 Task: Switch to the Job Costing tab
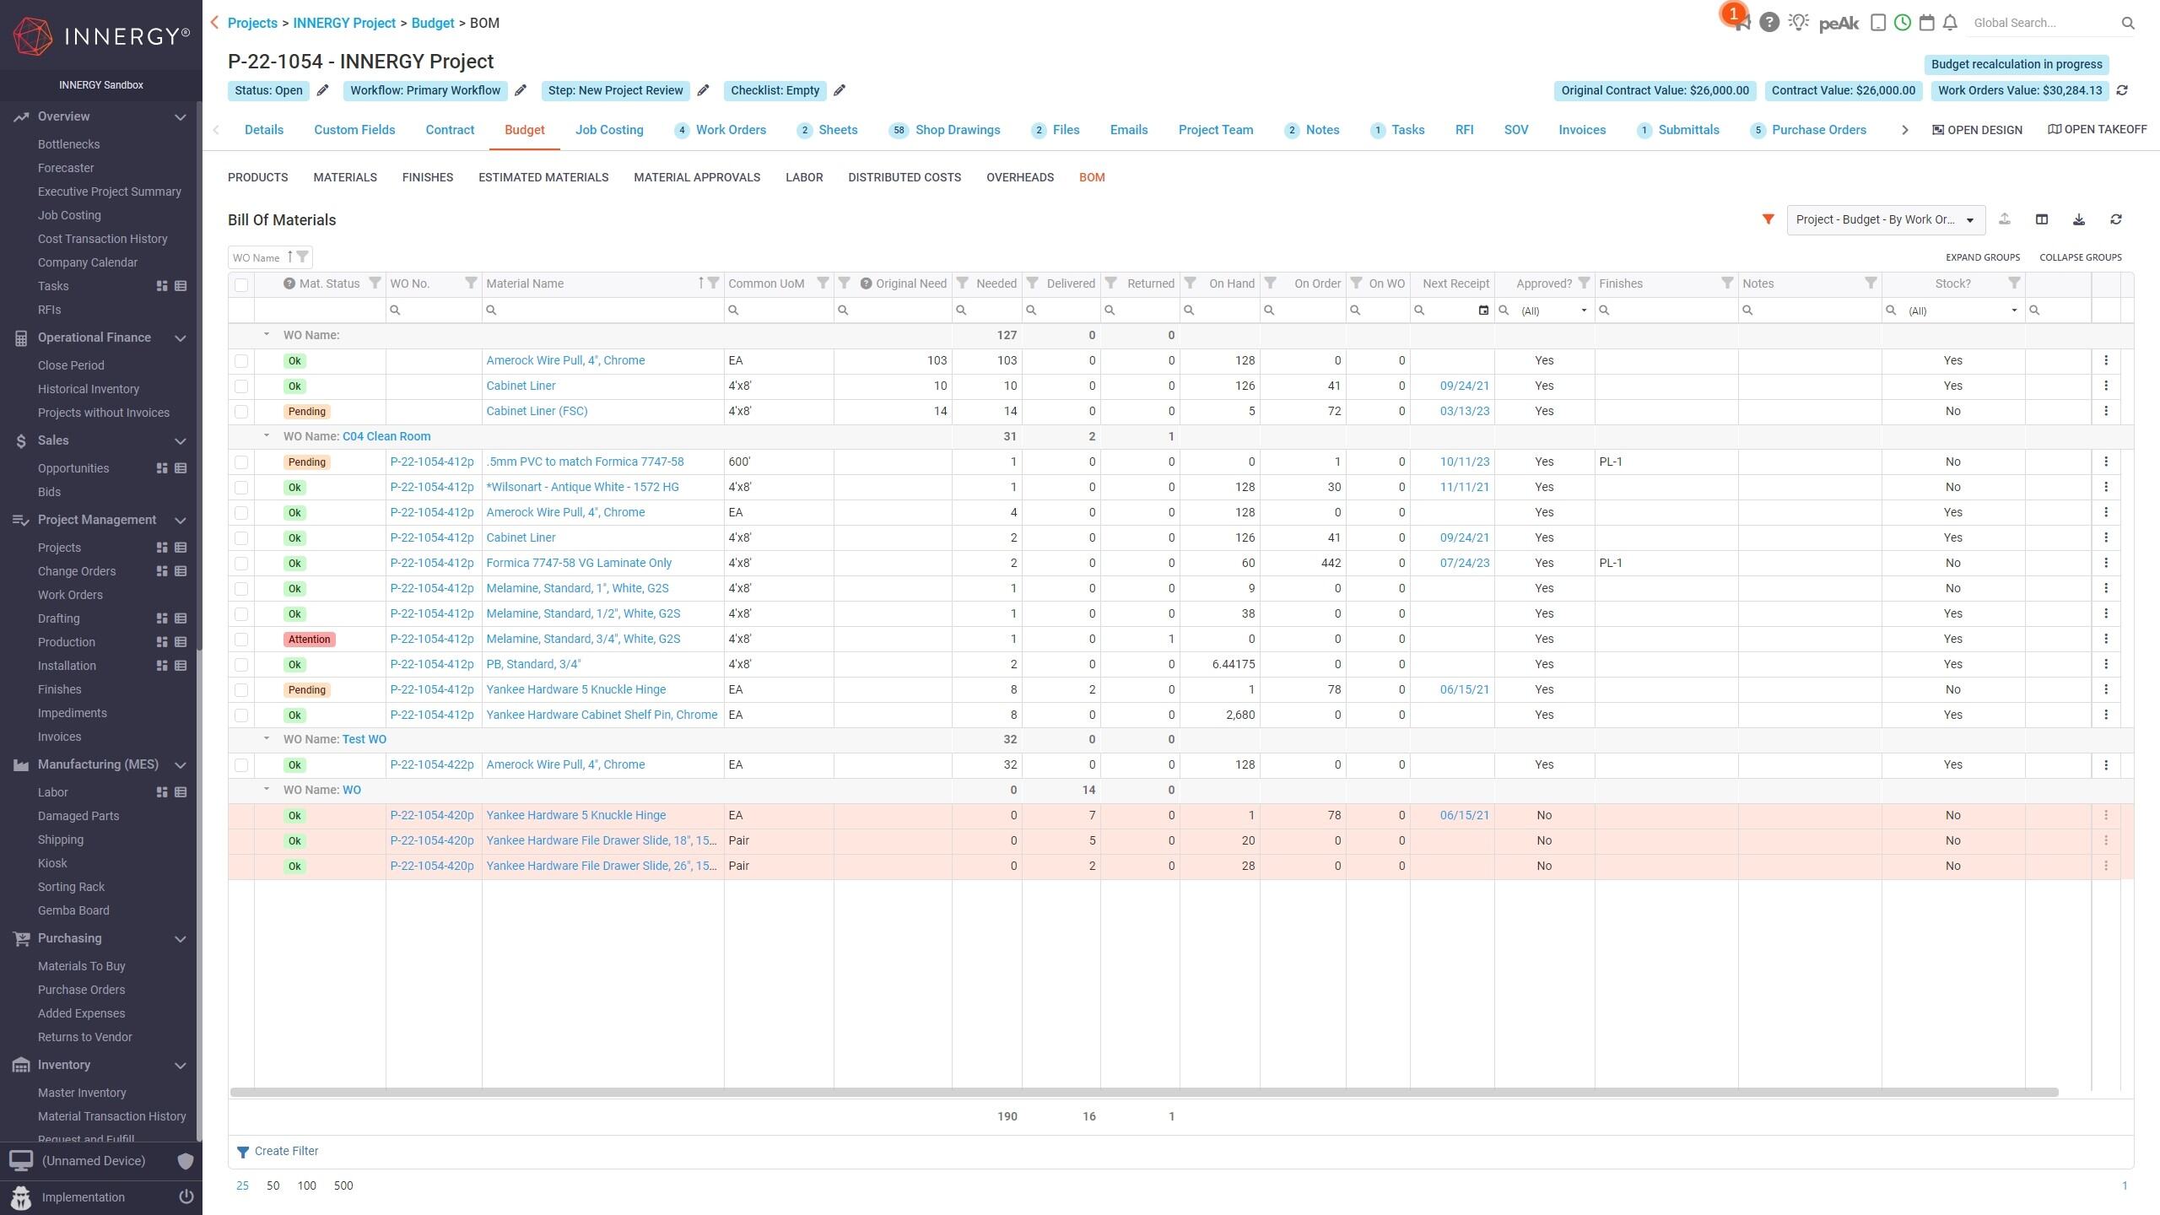click(608, 130)
